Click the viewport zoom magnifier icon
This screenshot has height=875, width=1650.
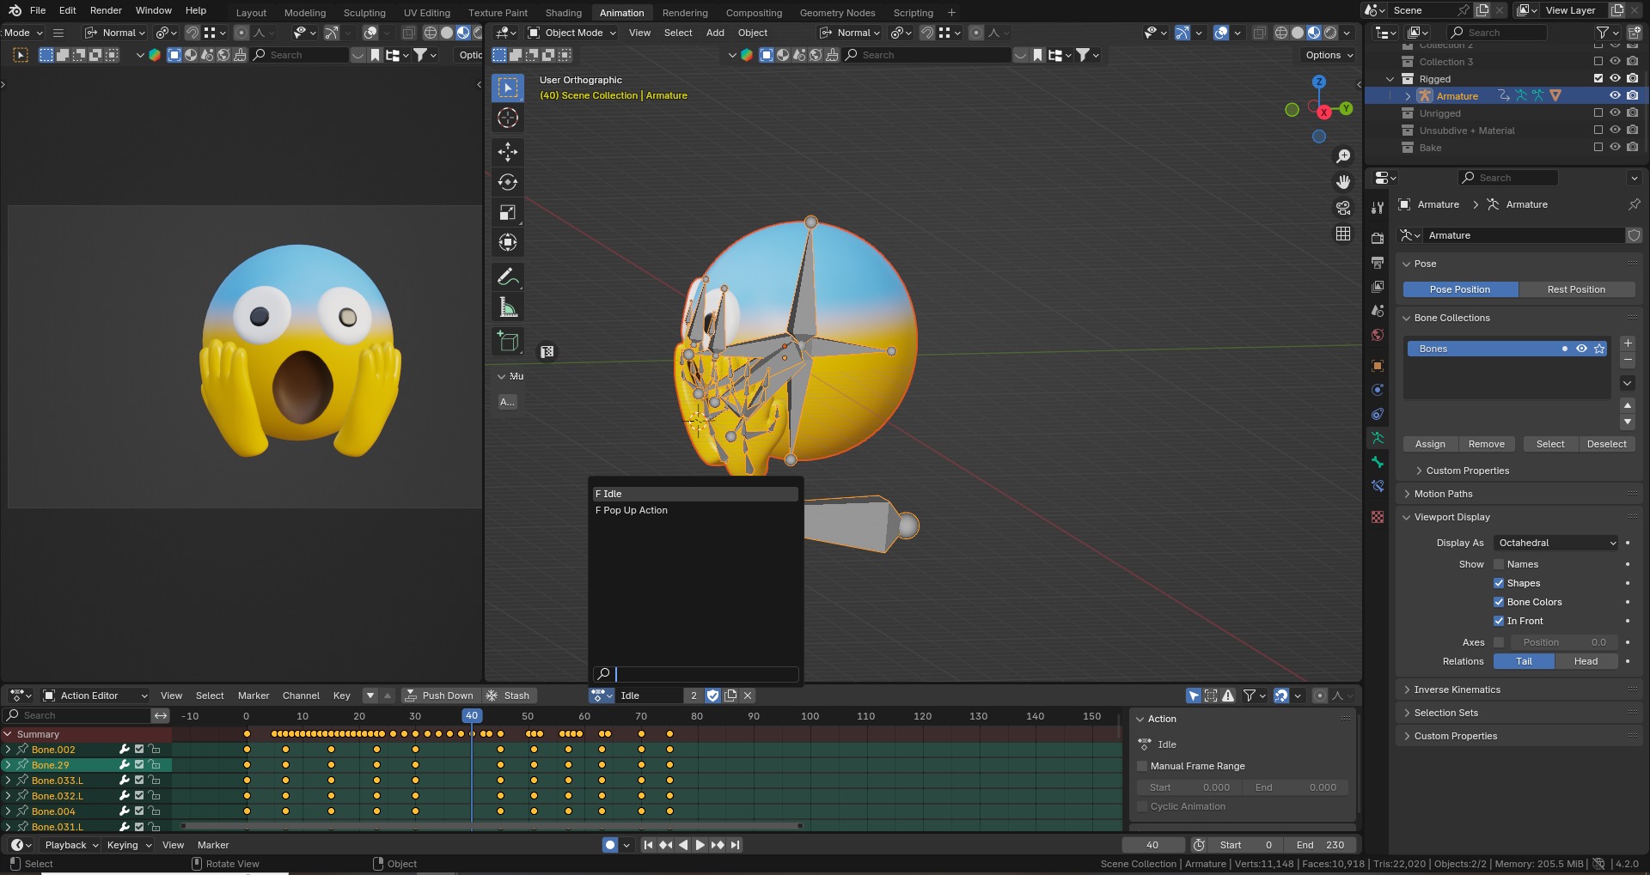pyautogui.click(x=1343, y=156)
